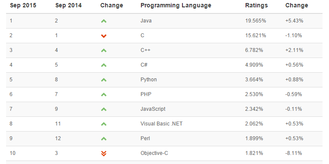329x164 pixels.
Task: Click Sep 2014 rank 11 cell
Action: point(58,124)
